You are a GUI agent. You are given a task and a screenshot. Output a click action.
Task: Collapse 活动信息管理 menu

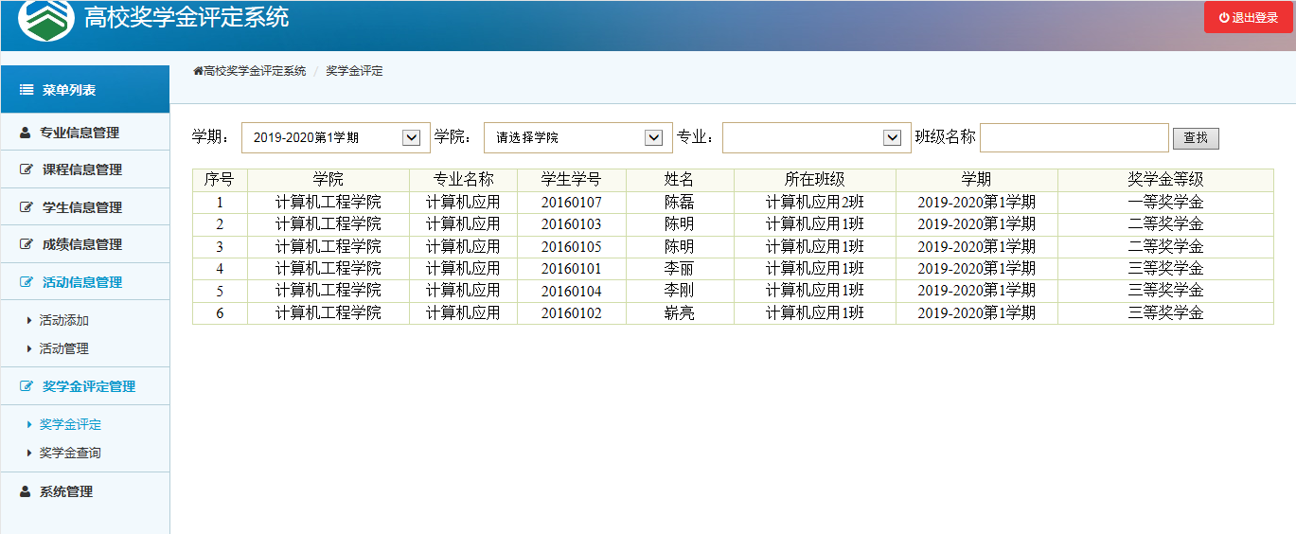pyautogui.click(x=85, y=282)
